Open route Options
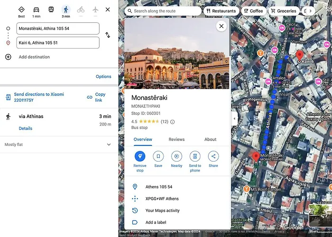Viewport: 332px width, 237px height. pos(103,76)
